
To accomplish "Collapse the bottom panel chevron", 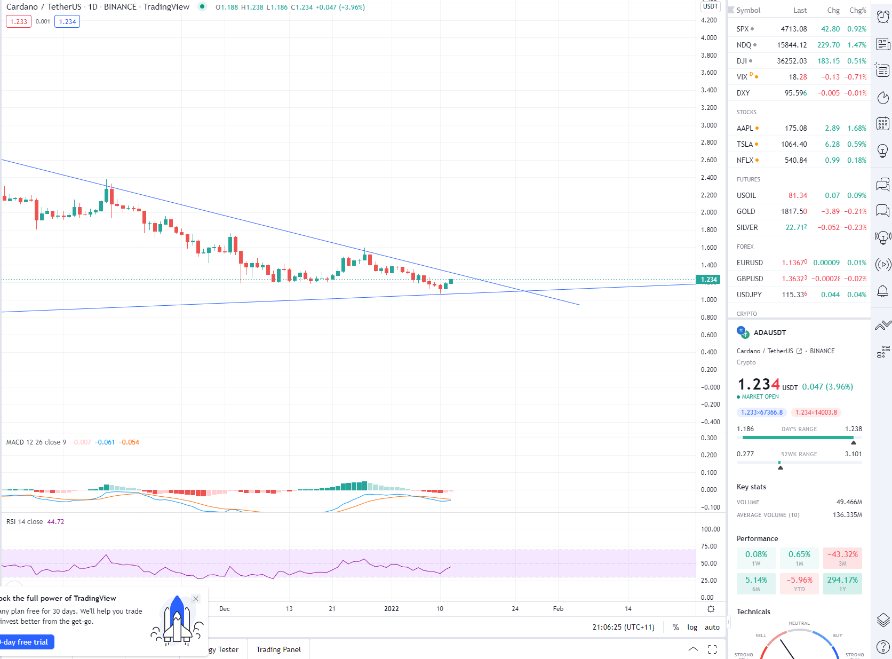I will 693,649.
